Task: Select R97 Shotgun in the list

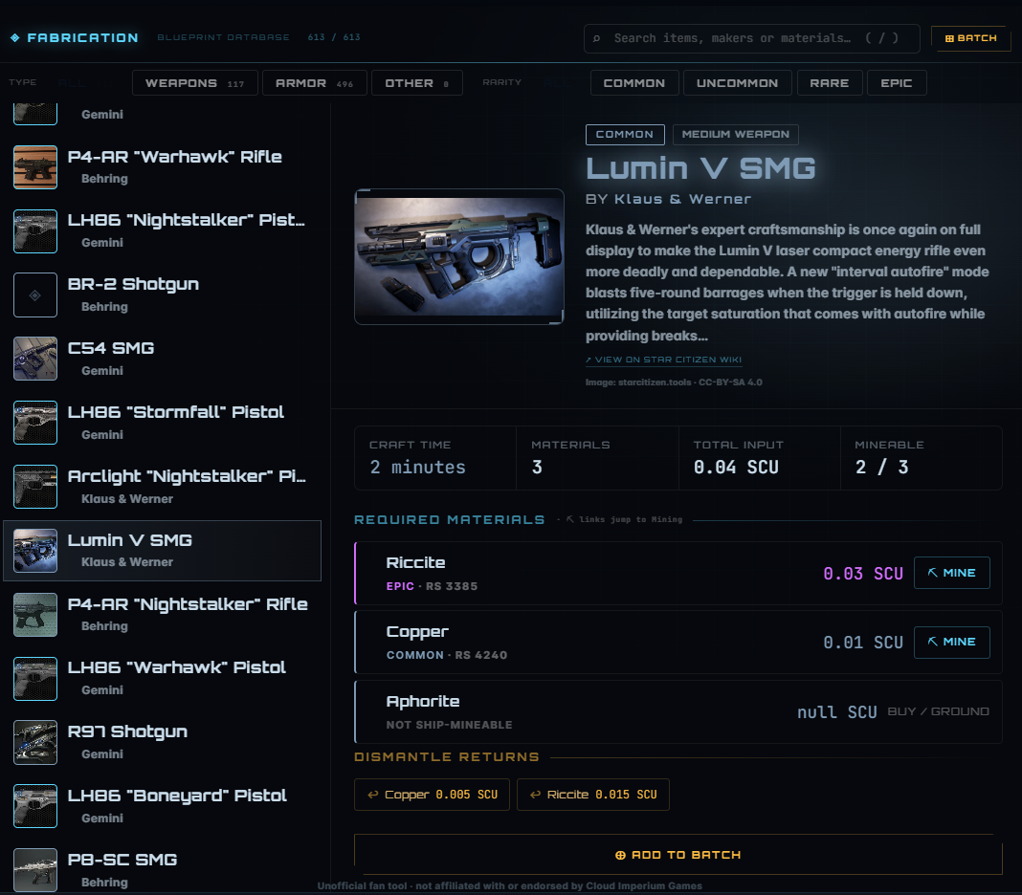Action: coord(163,742)
